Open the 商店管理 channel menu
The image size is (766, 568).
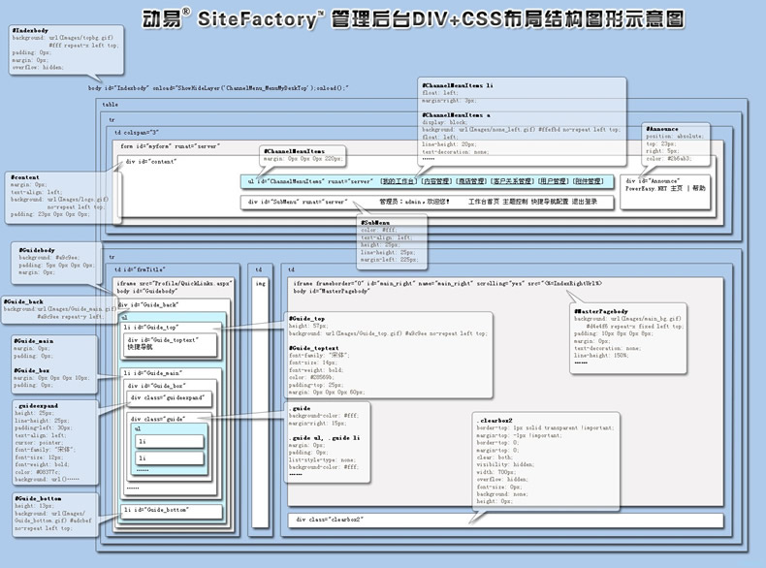point(471,181)
